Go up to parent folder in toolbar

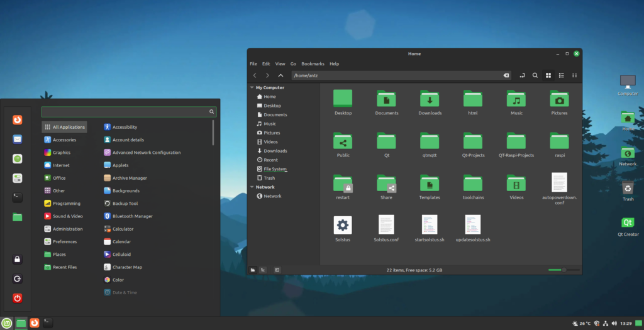pos(280,75)
